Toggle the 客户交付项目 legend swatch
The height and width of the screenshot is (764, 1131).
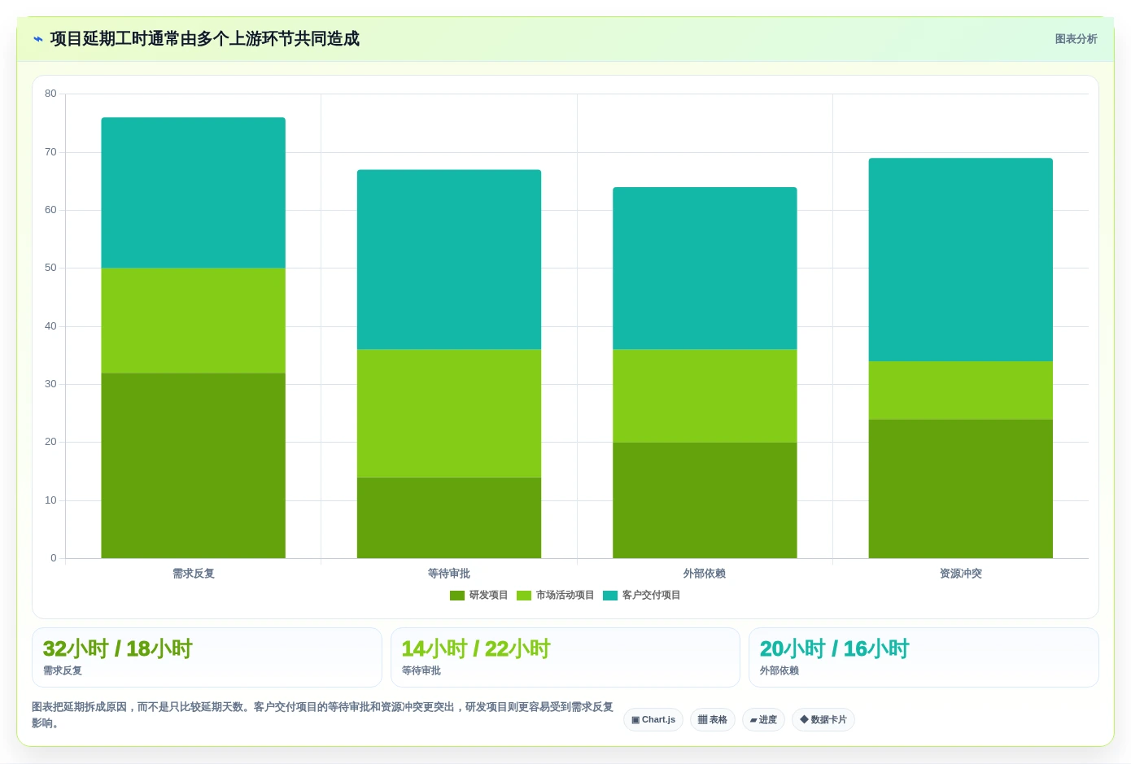(610, 596)
